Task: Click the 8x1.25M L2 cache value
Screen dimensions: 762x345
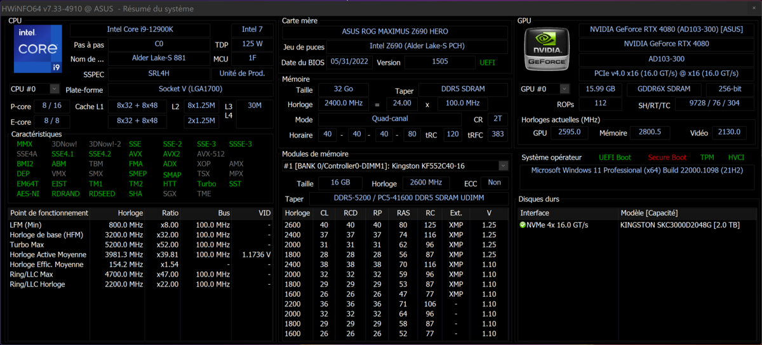Action: pyautogui.click(x=201, y=106)
